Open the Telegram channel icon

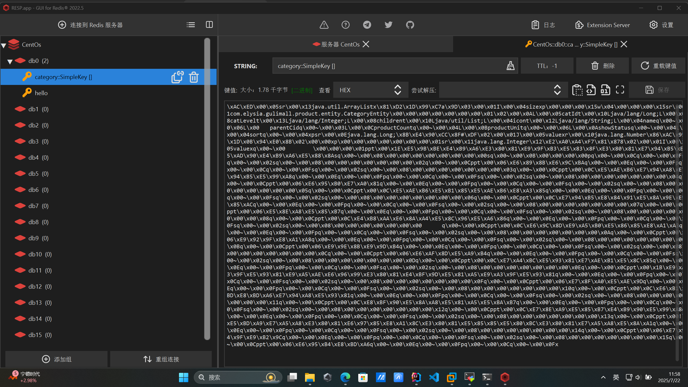pyautogui.click(x=367, y=25)
